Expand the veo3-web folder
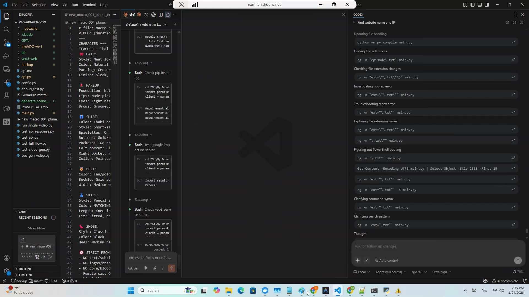Image resolution: width=529 pixels, height=297 pixels. click(29, 59)
